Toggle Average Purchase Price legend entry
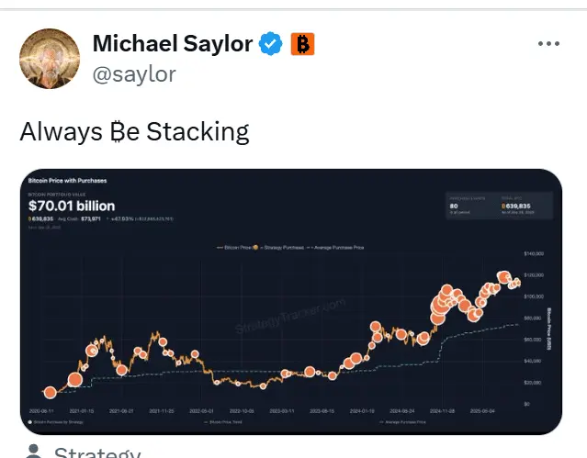 coord(335,247)
